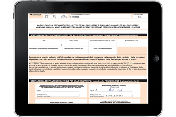
Task: Click the birth month field showing 03
Action: click(x=54, y=17)
